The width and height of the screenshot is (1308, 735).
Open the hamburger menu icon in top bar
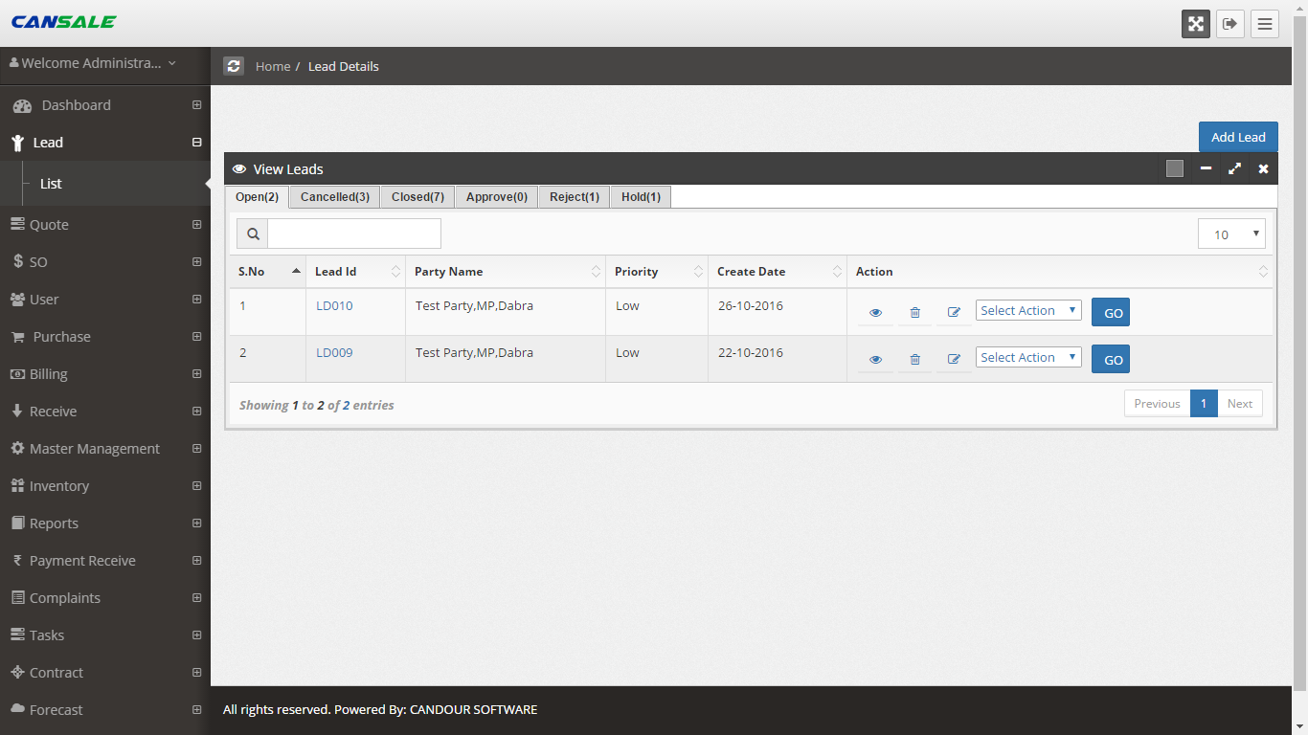(1265, 24)
